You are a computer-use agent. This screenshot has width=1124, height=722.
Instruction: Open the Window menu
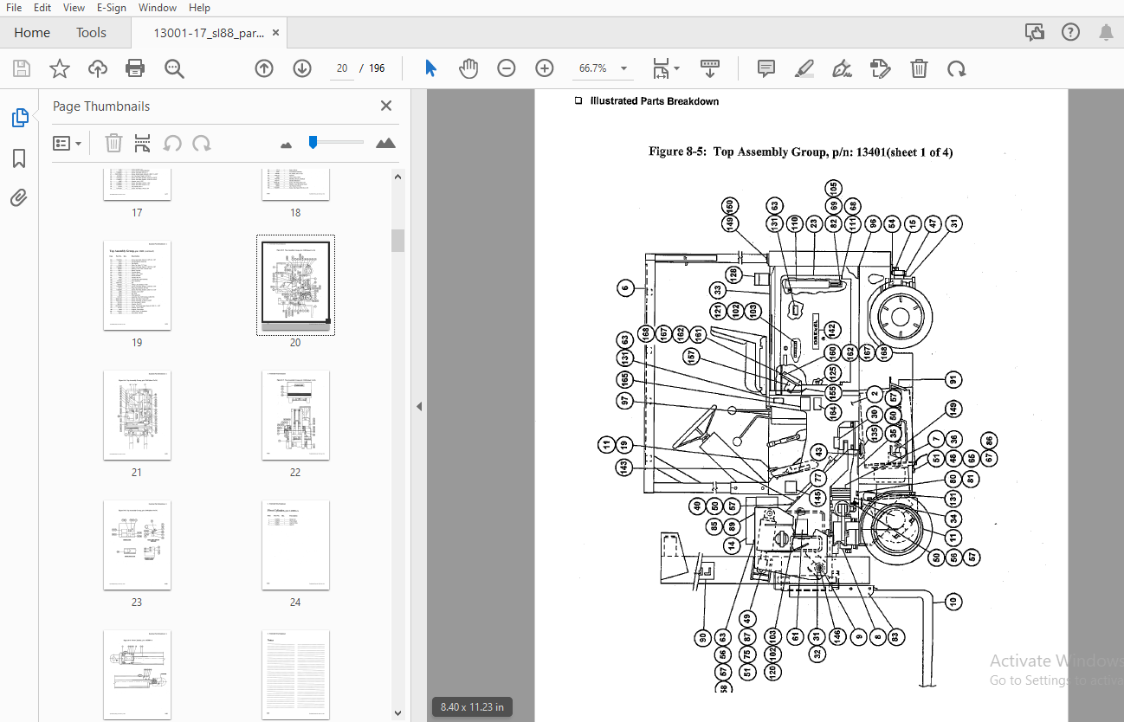158,8
